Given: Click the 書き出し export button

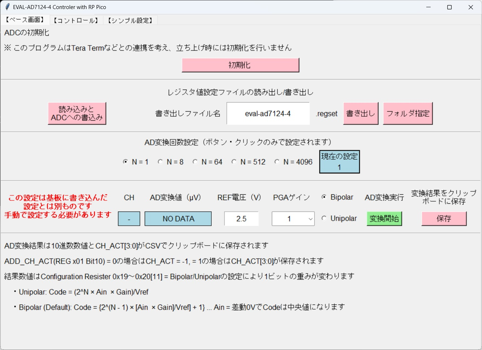Looking at the screenshot, I should pos(360,113).
